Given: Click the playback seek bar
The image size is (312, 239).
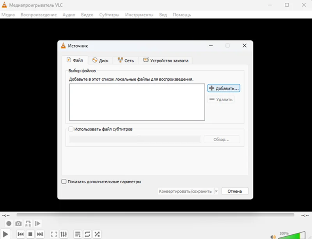Looking at the screenshot, I should point(155,215).
